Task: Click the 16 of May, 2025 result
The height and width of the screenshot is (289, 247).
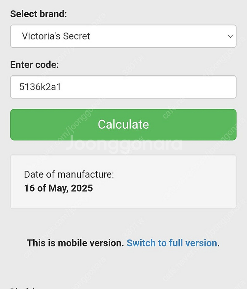Action: (x=59, y=188)
